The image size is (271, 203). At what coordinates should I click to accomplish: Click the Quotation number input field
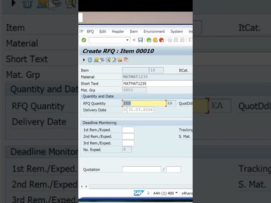click(141, 169)
